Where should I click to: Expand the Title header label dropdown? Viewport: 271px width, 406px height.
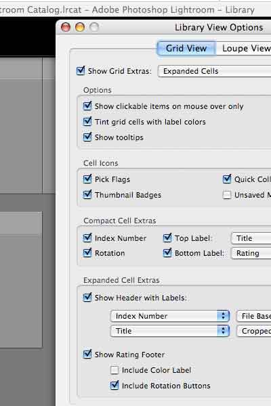[x=170, y=331]
